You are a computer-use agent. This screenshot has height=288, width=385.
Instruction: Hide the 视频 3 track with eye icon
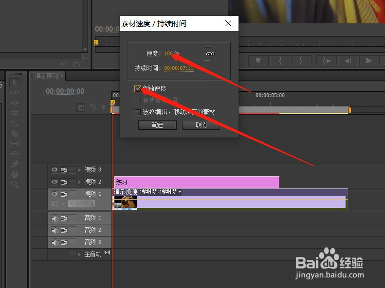[x=55, y=169]
